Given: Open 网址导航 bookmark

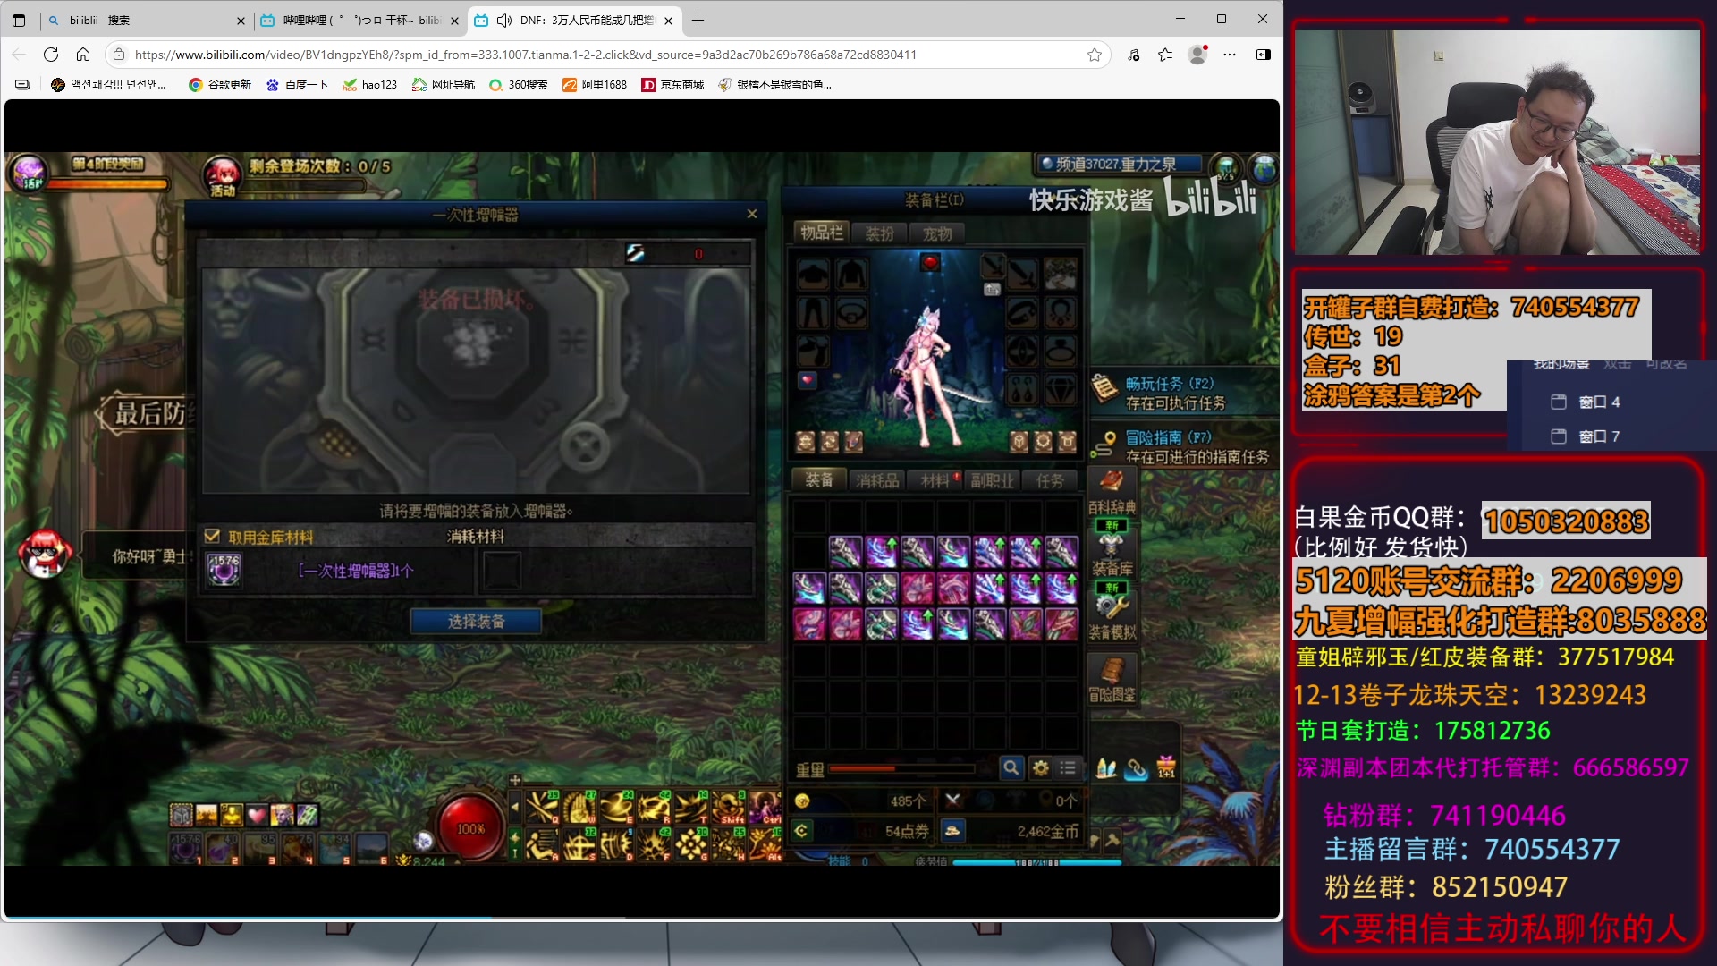Looking at the screenshot, I should (x=444, y=85).
